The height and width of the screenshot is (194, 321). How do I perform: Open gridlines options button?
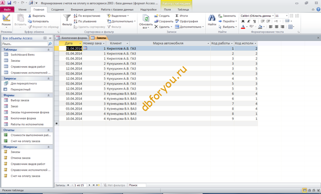pos(291,27)
